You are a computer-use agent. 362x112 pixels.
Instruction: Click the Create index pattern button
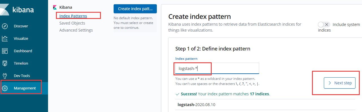pyautogui.click(x=135, y=9)
